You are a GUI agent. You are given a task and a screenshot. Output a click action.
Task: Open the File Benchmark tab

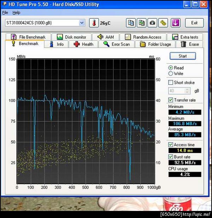[28, 37]
